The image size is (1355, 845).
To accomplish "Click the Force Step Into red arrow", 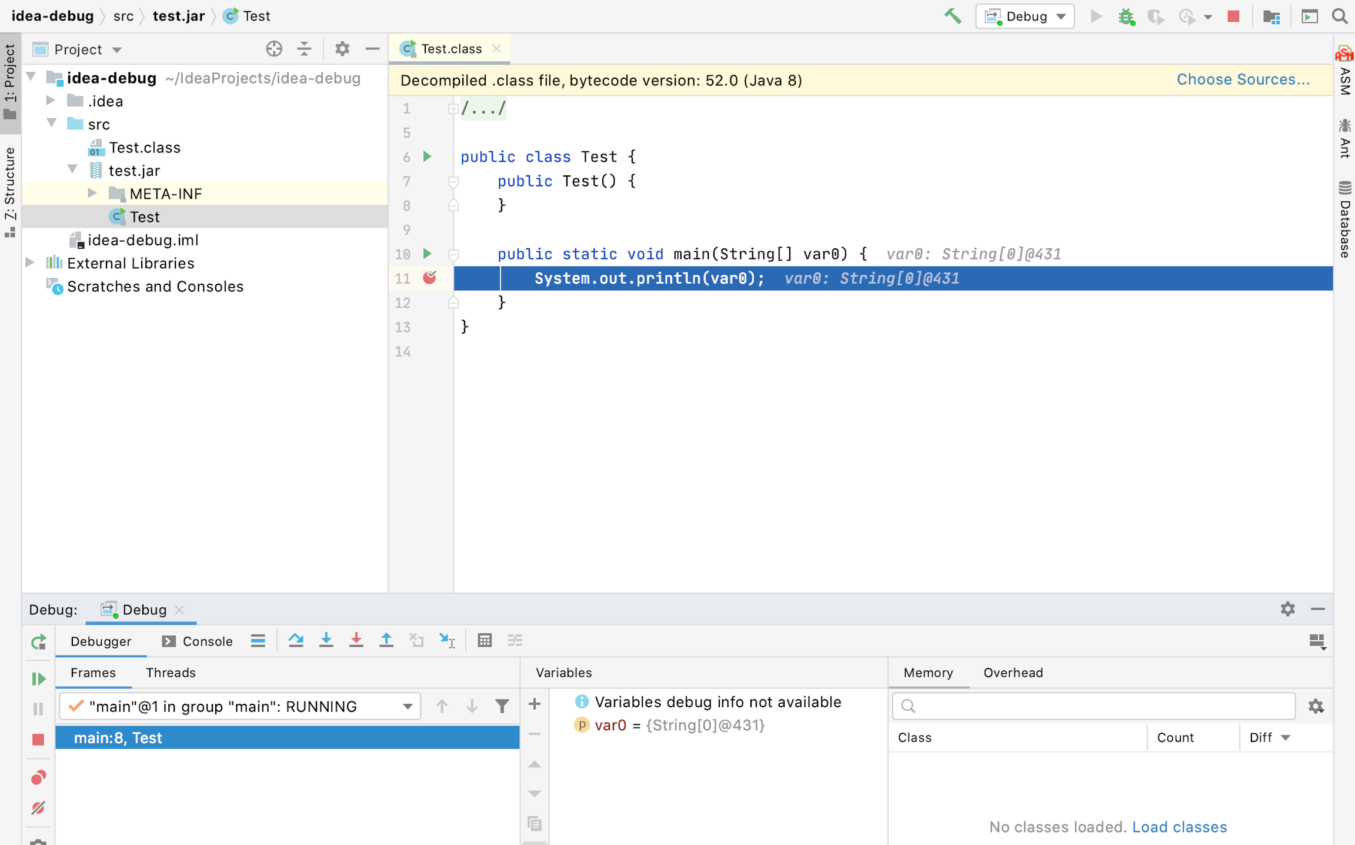I will (x=356, y=640).
